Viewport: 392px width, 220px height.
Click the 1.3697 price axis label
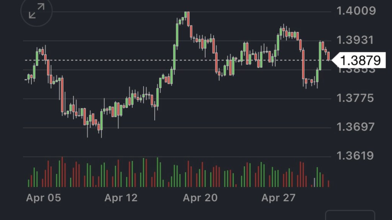[356, 127]
